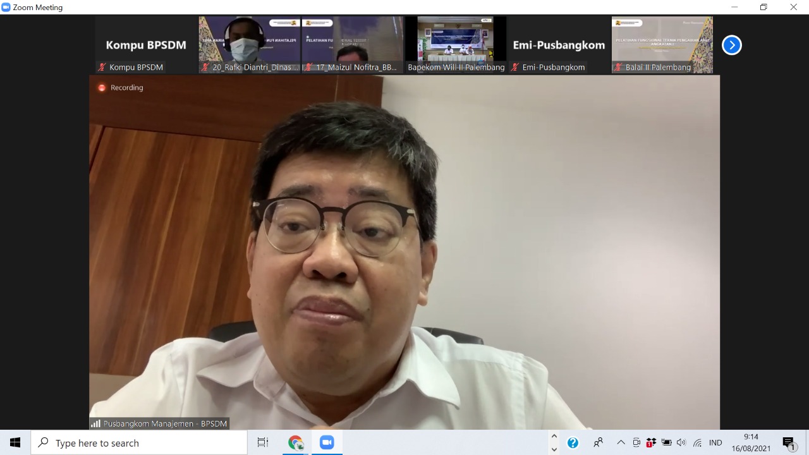Open the notification Action Center
809x455 pixels.
789,442
